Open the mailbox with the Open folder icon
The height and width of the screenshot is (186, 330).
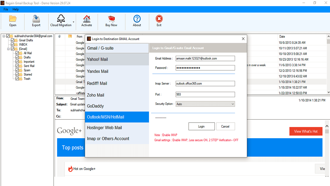point(13,19)
